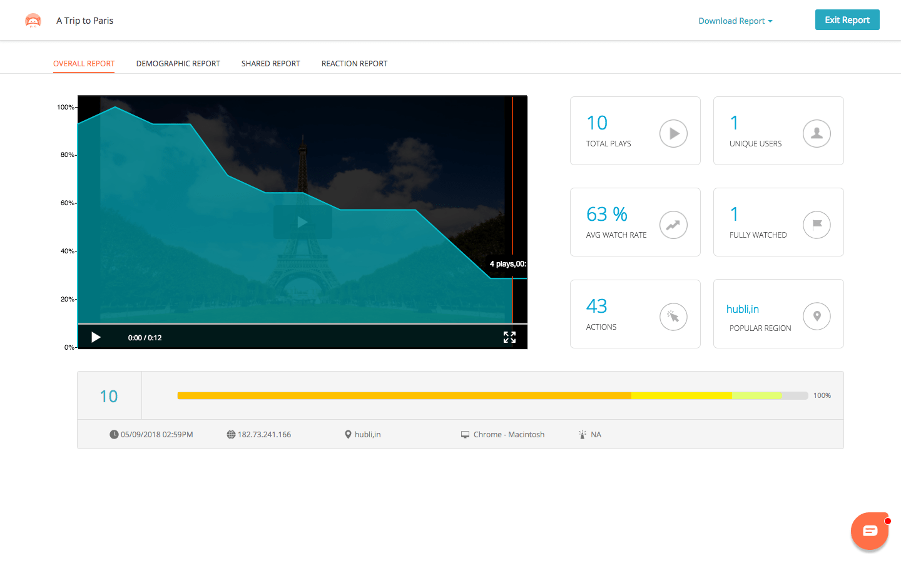901x563 pixels.
Task: Open the Reaction Report tab
Action: (354, 63)
